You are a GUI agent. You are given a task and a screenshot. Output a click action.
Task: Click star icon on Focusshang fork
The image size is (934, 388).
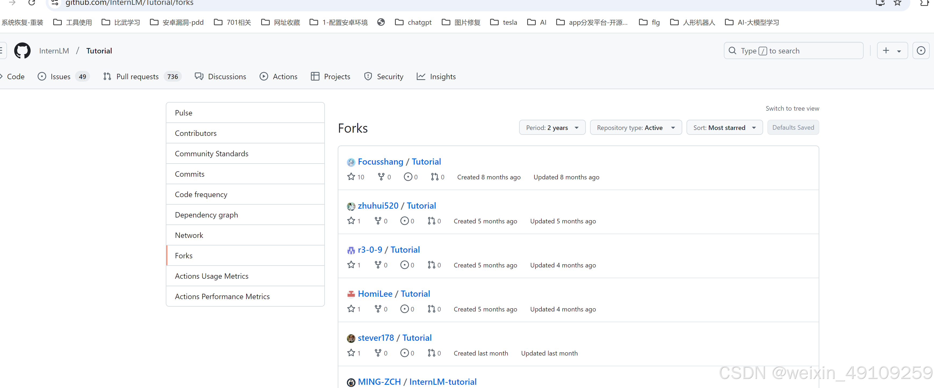pos(351,177)
